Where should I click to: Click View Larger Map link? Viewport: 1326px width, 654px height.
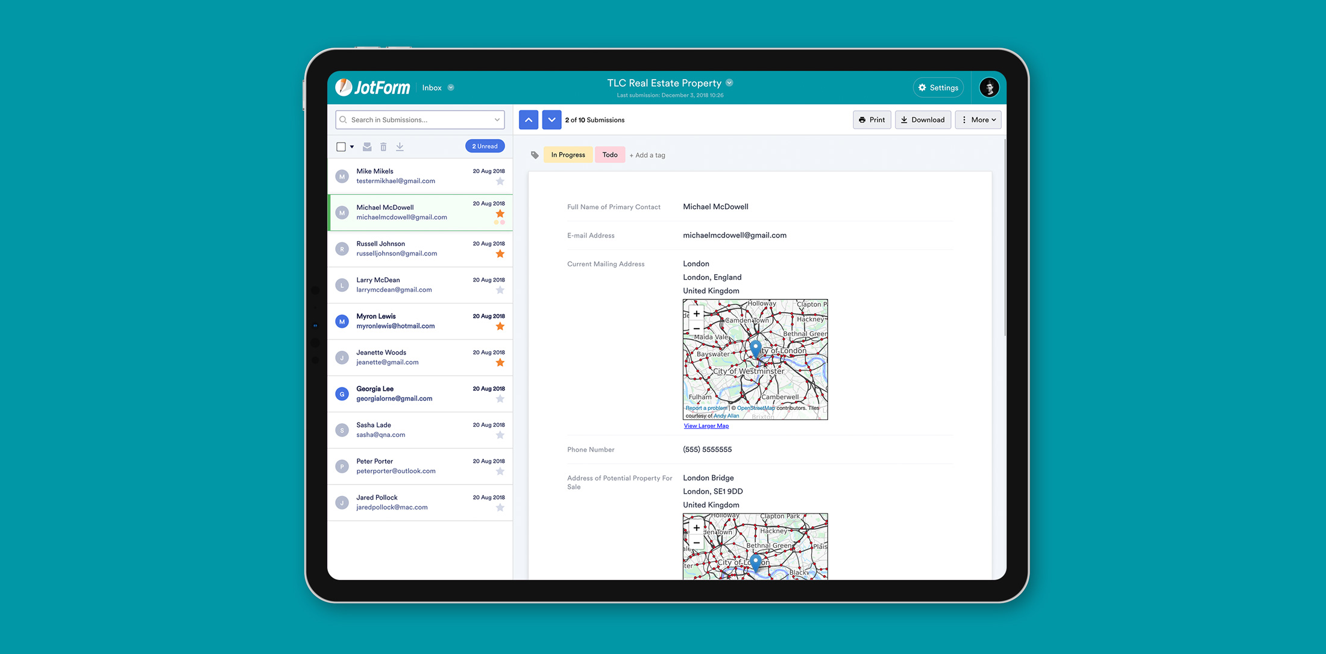[707, 426]
